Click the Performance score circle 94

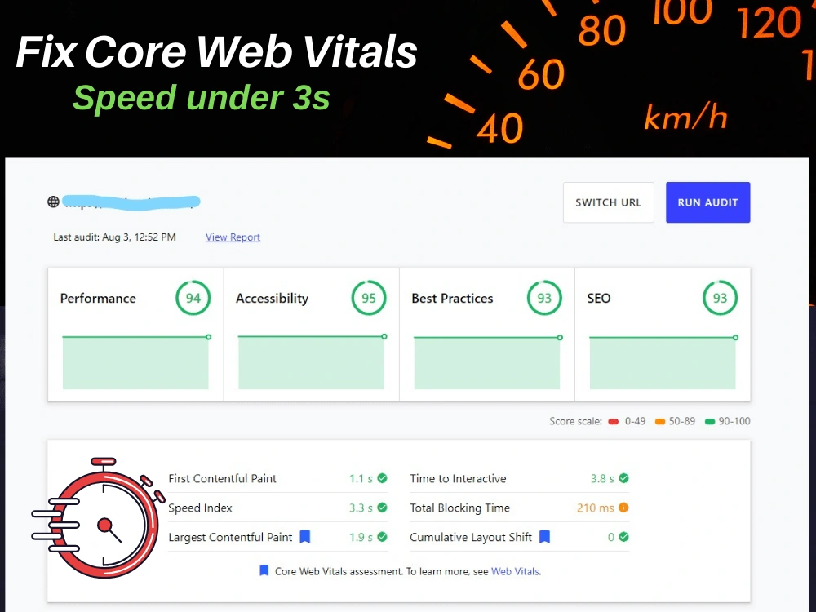(193, 298)
